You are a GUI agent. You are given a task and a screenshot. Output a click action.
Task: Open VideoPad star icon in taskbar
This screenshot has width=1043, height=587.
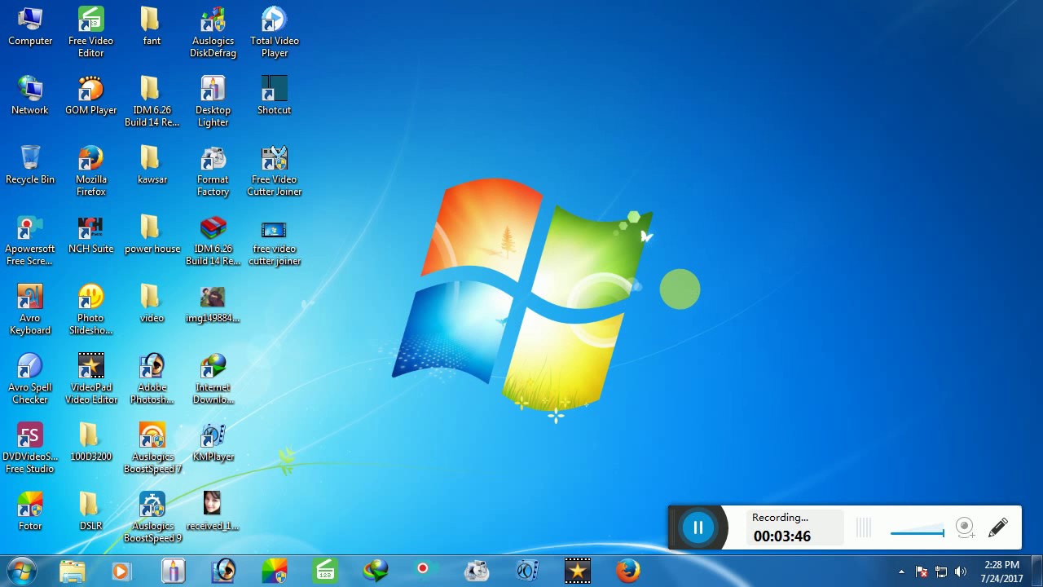pos(578,571)
